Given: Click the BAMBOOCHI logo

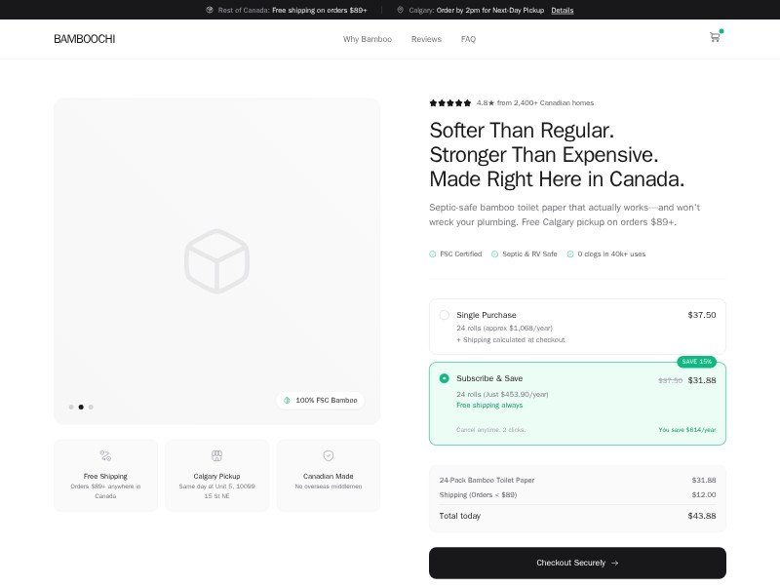Looking at the screenshot, I should coord(84,39).
